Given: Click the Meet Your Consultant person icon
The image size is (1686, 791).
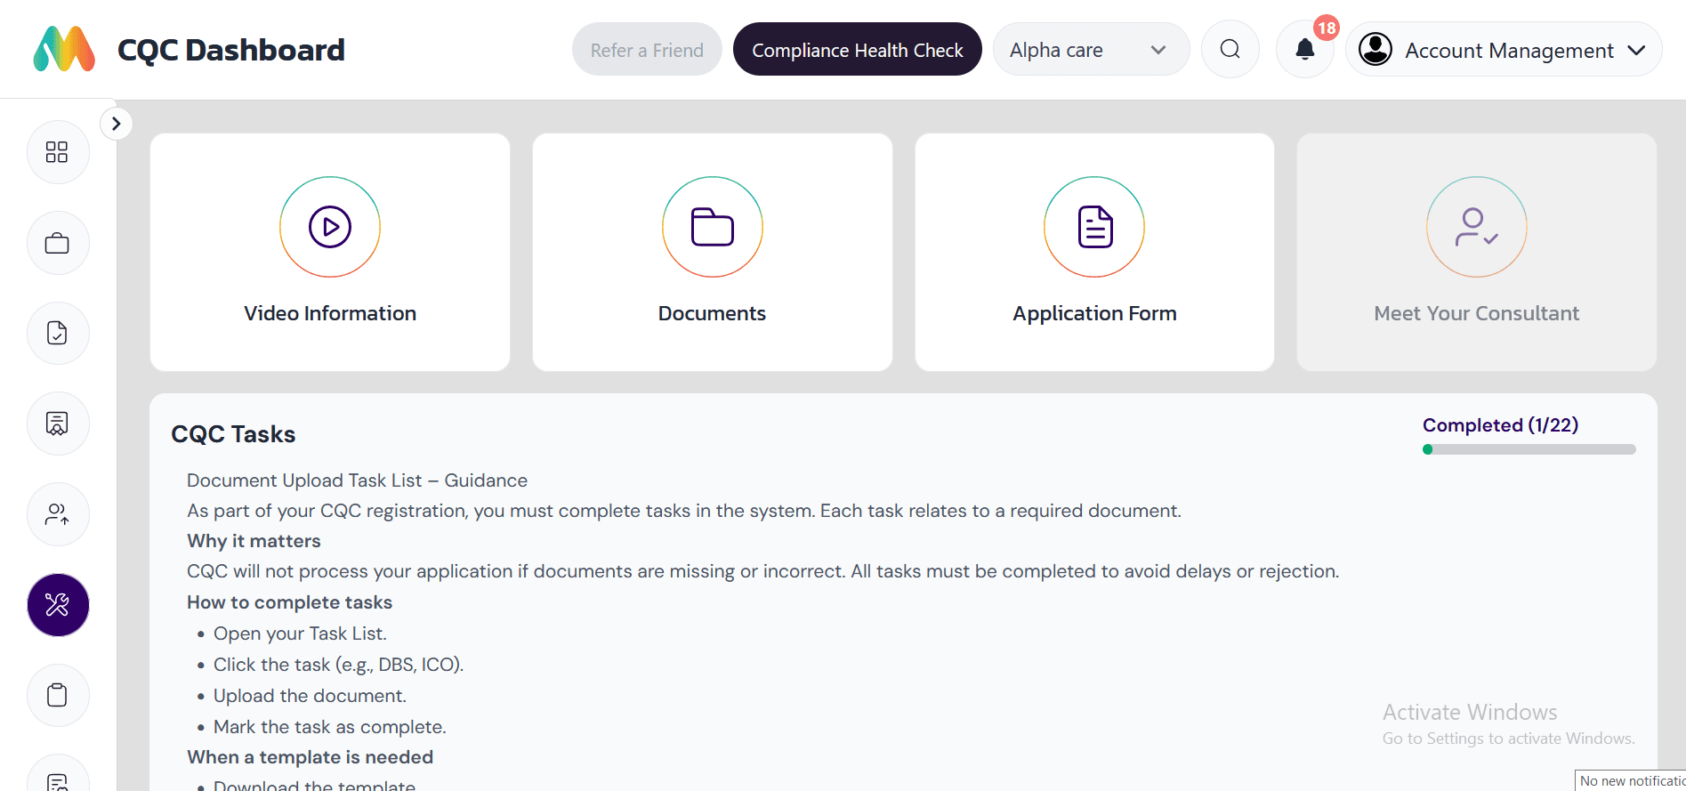Looking at the screenshot, I should tap(1477, 227).
